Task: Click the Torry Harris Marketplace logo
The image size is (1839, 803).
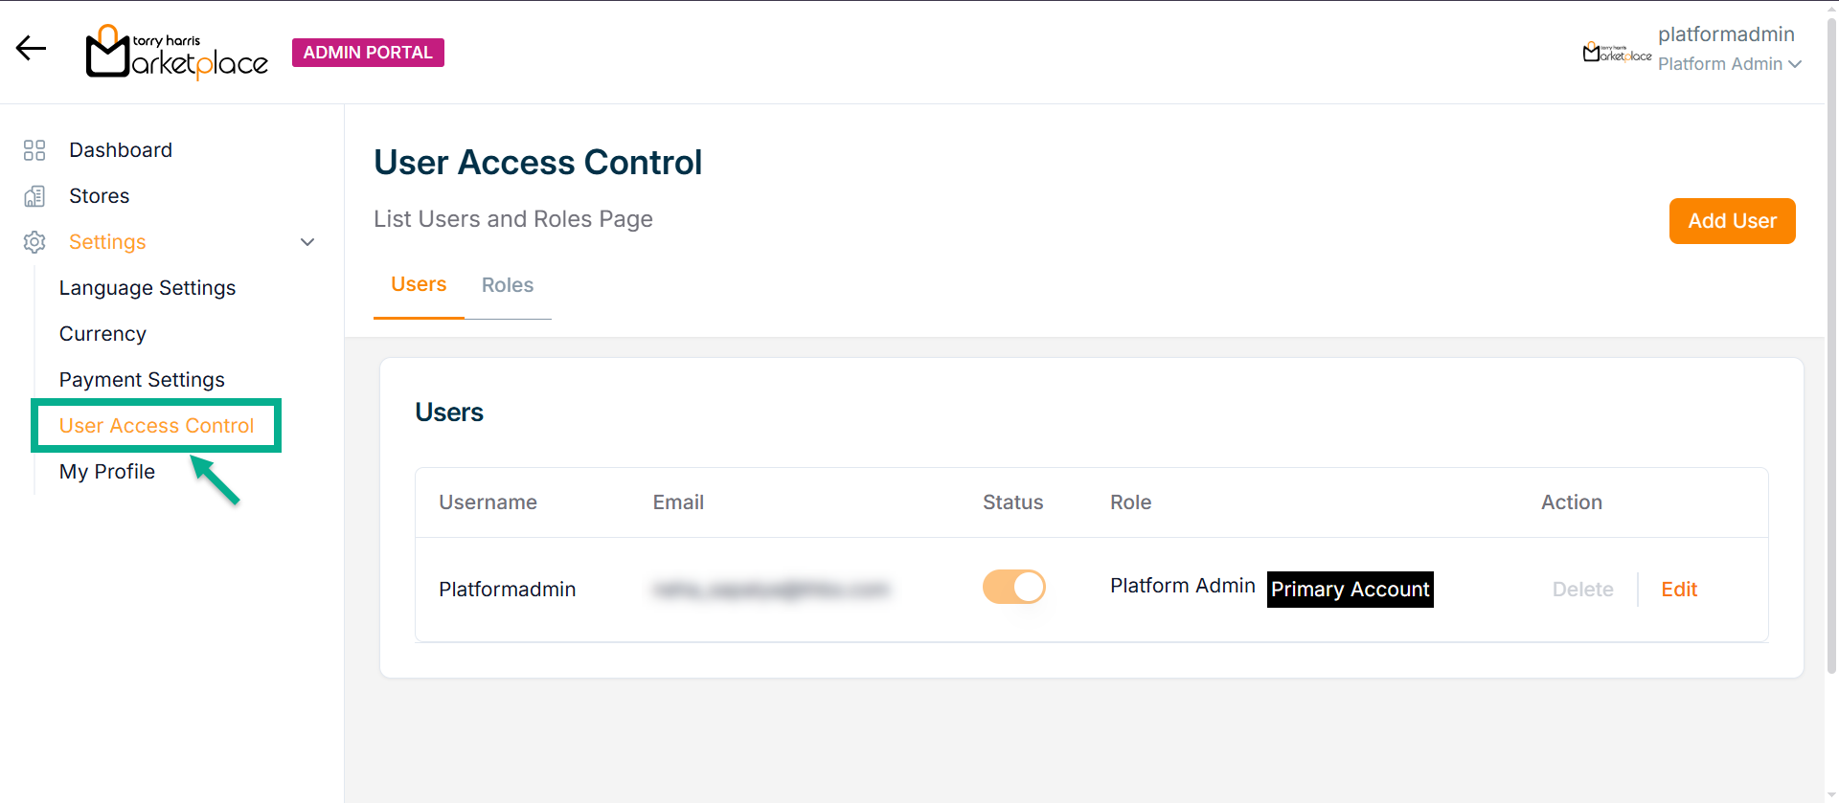Action: click(177, 53)
